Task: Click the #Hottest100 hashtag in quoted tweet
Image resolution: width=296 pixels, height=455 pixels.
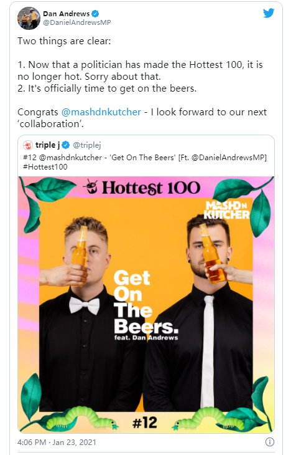Action: [x=45, y=167]
